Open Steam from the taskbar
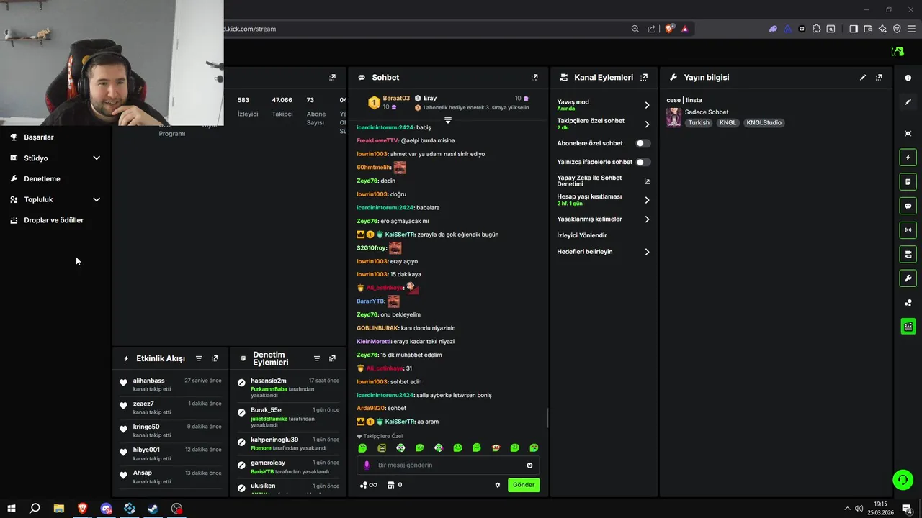 (x=153, y=509)
